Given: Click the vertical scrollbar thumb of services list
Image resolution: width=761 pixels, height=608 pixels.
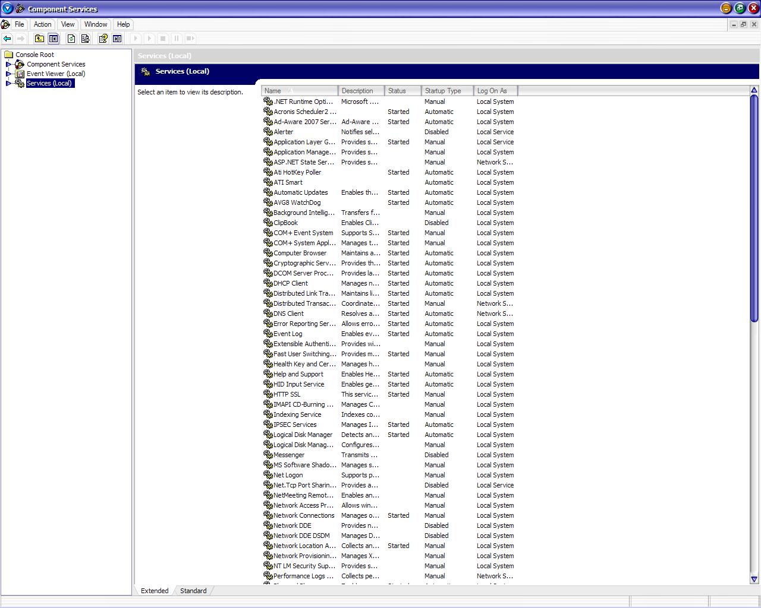Looking at the screenshot, I should [x=754, y=209].
